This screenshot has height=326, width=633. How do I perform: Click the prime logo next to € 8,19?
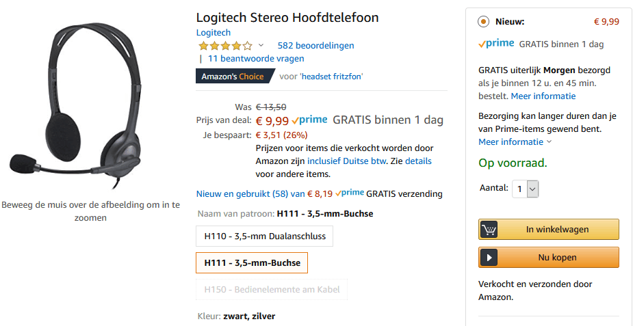[x=350, y=193]
